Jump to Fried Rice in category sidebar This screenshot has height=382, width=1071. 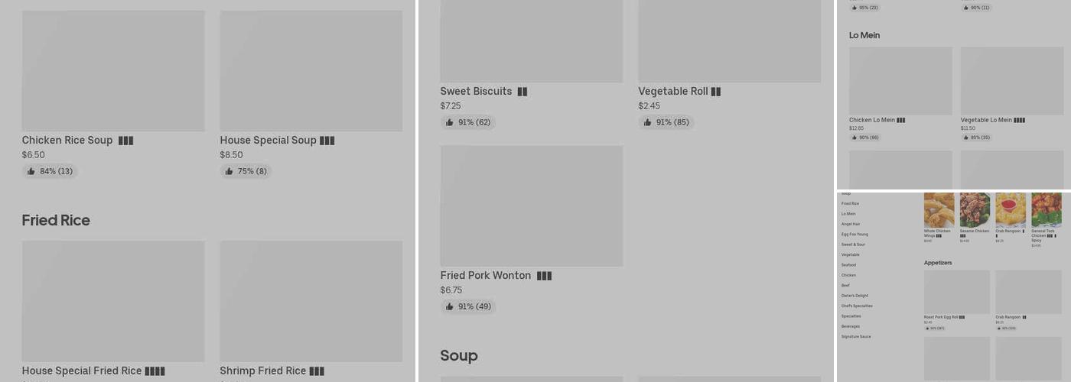850,204
